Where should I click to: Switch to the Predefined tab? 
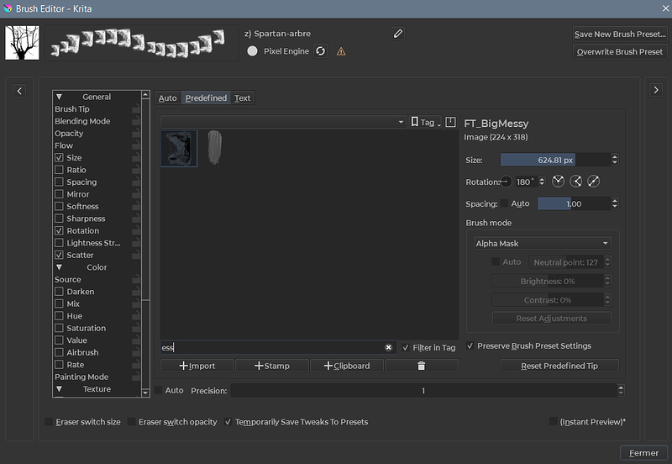click(x=206, y=98)
